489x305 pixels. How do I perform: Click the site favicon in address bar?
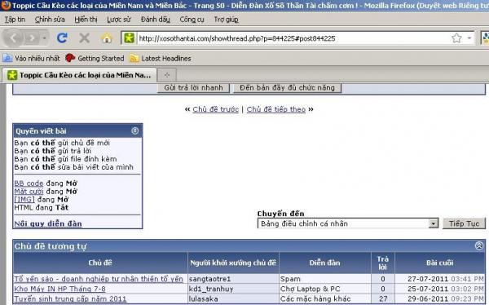[129, 38]
